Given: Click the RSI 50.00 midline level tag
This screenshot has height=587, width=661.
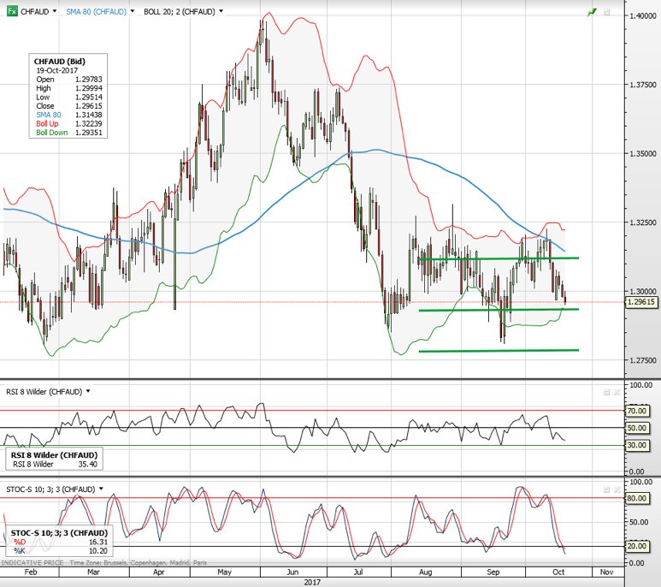Looking at the screenshot, I should tap(636, 428).
